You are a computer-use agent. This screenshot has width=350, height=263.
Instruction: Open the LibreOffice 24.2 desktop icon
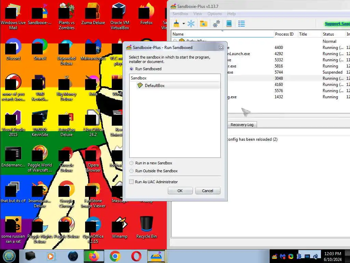93,123
